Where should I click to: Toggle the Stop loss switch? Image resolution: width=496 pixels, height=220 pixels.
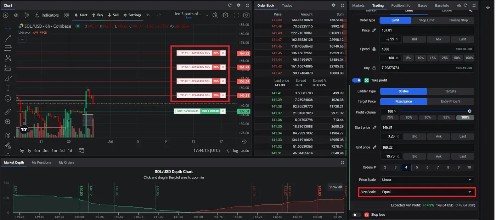tap(357, 215)
